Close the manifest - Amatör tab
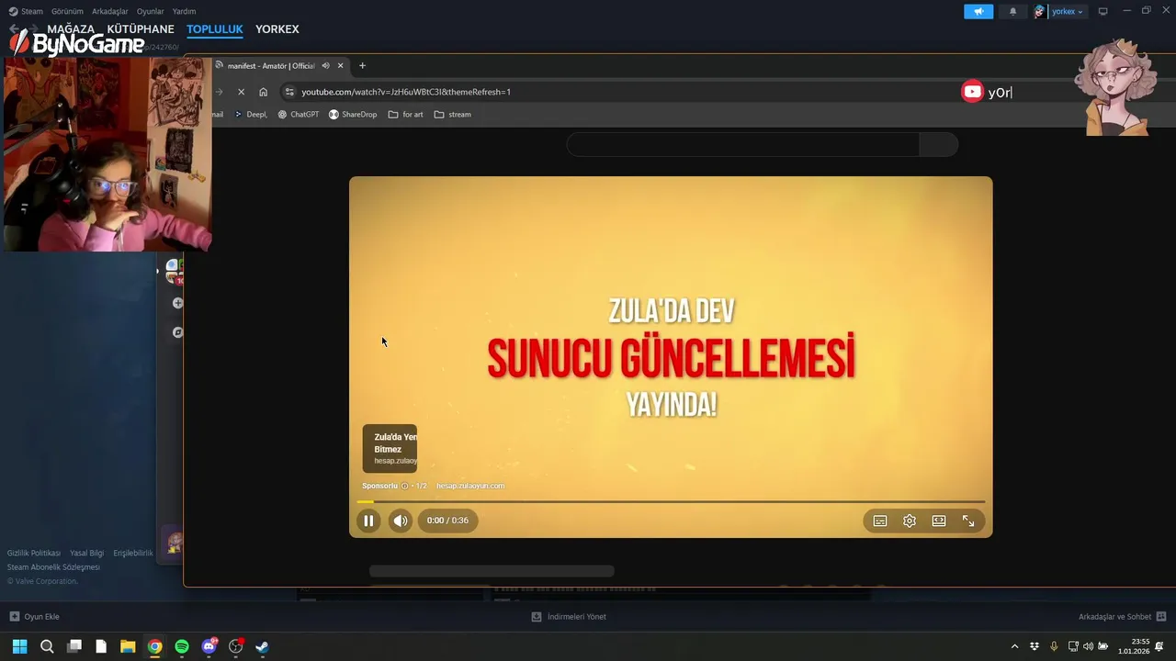This screenshot has height=661, width=1176. 341,65
